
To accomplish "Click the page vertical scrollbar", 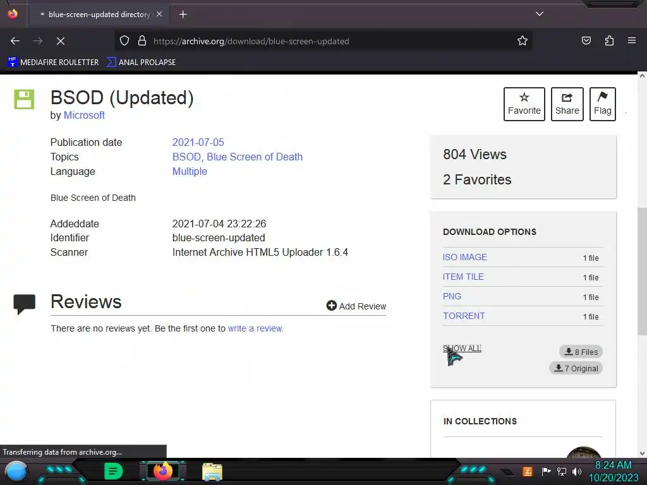I will click(642, 272).
